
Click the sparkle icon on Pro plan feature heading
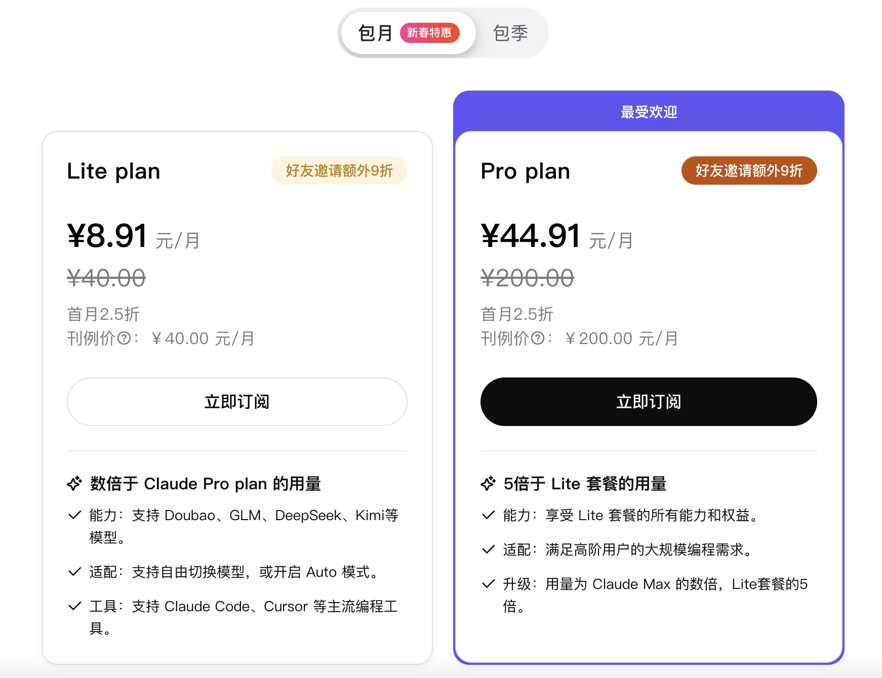[x=487, y=483]
